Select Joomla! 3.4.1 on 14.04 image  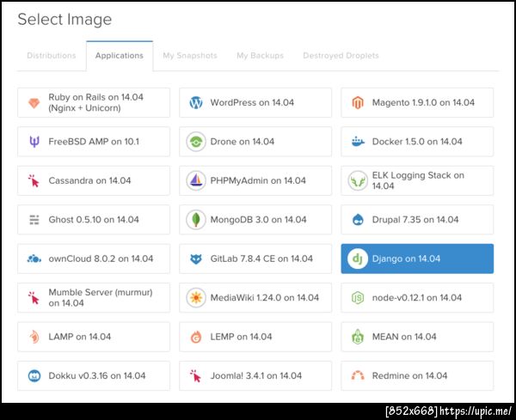(x=255, y=375)
